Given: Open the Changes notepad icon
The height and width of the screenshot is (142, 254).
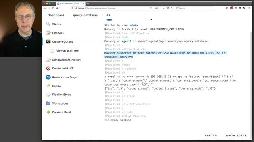Looking at the screenshot, I should 48,33.
